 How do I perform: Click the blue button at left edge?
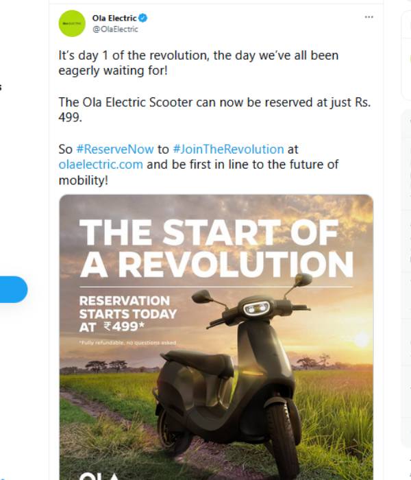pos(14,289)
